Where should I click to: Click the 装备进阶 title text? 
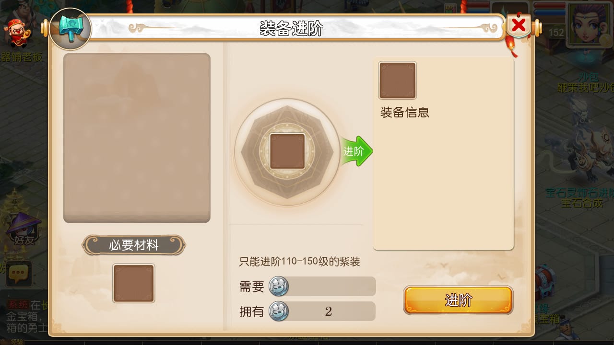click(x=292, y=29)
